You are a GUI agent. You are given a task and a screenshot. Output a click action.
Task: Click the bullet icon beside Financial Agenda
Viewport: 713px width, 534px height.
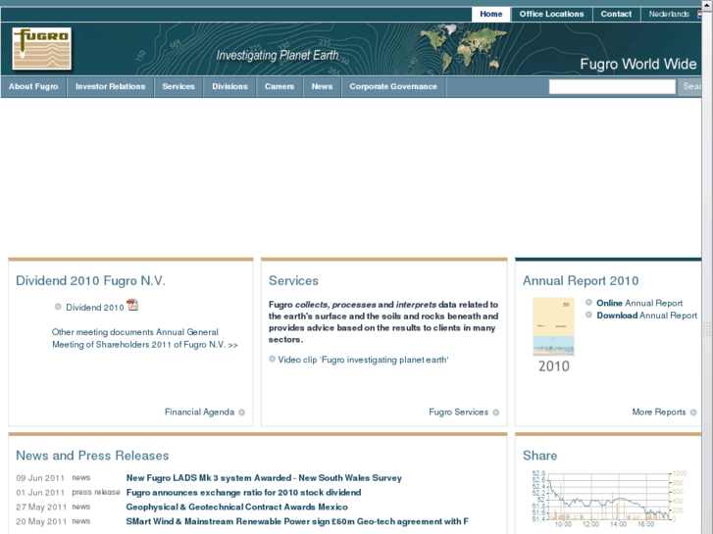[x=242, y=413]
